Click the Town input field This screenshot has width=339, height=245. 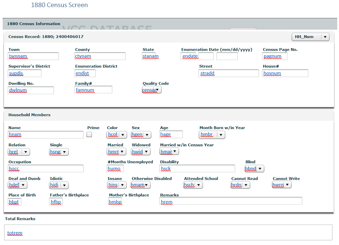click(x=33, y=56)
